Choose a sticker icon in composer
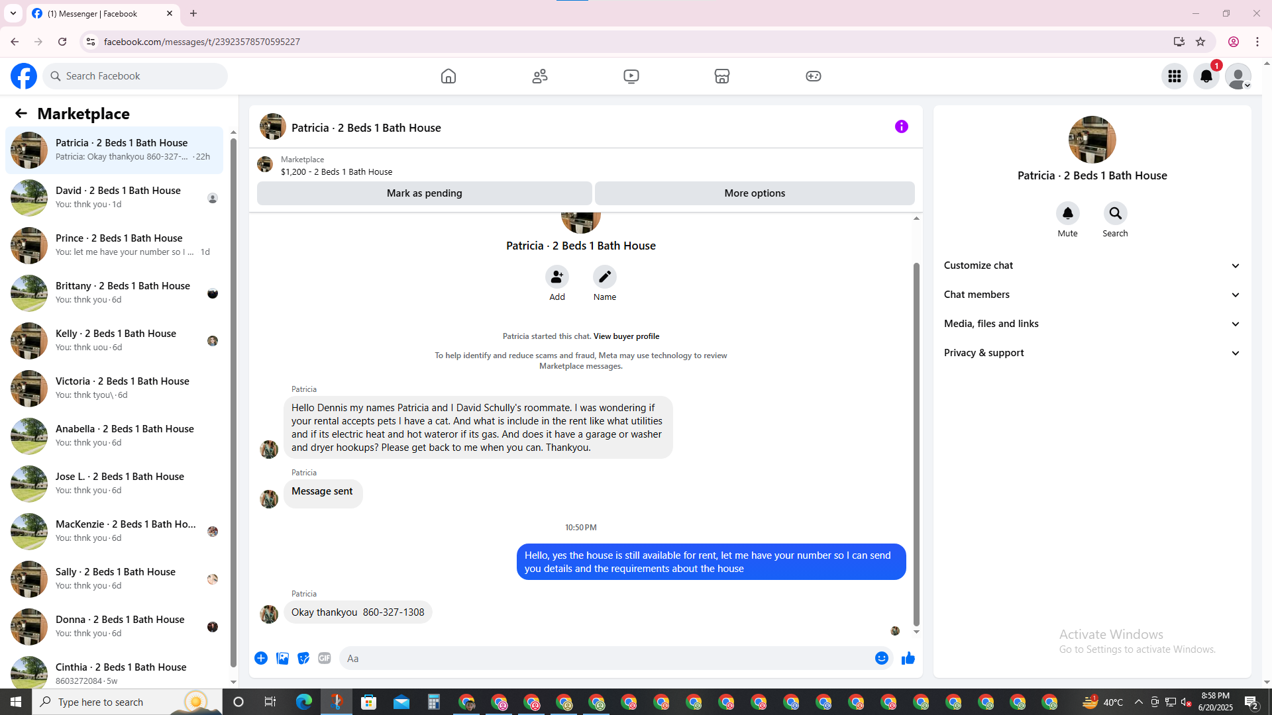The height and width of the screenshot is (715, 1272). pos(303,658)
